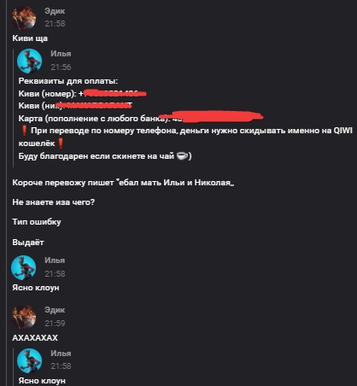The width and height of the screenshot is (357, 386).
Task: Open Илья's avatar in the quoted 21:56 message
Action: (x=29, y=61)
